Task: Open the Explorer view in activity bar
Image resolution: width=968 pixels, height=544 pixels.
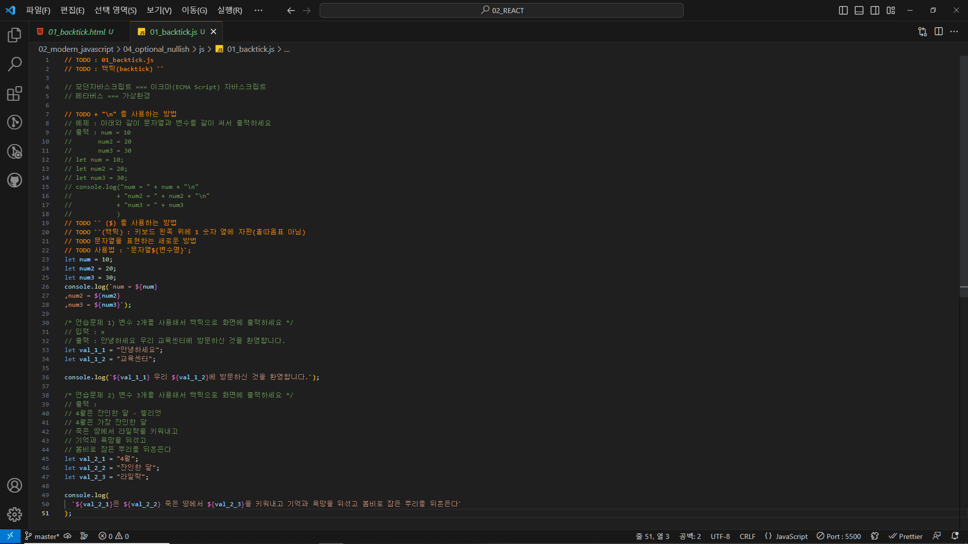Action: pyautogui.click(x=14, y=35)
